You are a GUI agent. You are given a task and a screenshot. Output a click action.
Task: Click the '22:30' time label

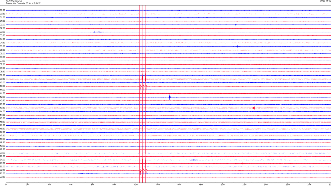pyautogui.click(x=2, y=170)
